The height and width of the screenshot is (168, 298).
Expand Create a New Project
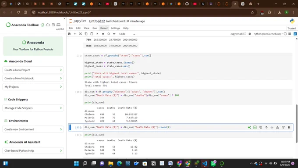pyautogui.click(x=33, y=70)
